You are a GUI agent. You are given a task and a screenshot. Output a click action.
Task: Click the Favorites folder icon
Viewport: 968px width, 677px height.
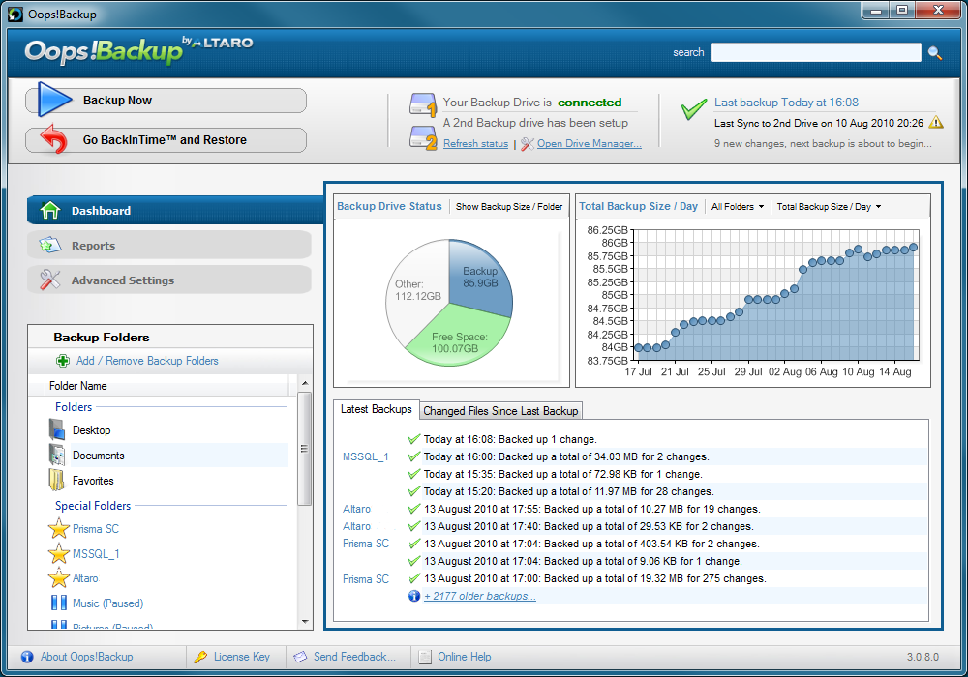click(x=57, y=480)
